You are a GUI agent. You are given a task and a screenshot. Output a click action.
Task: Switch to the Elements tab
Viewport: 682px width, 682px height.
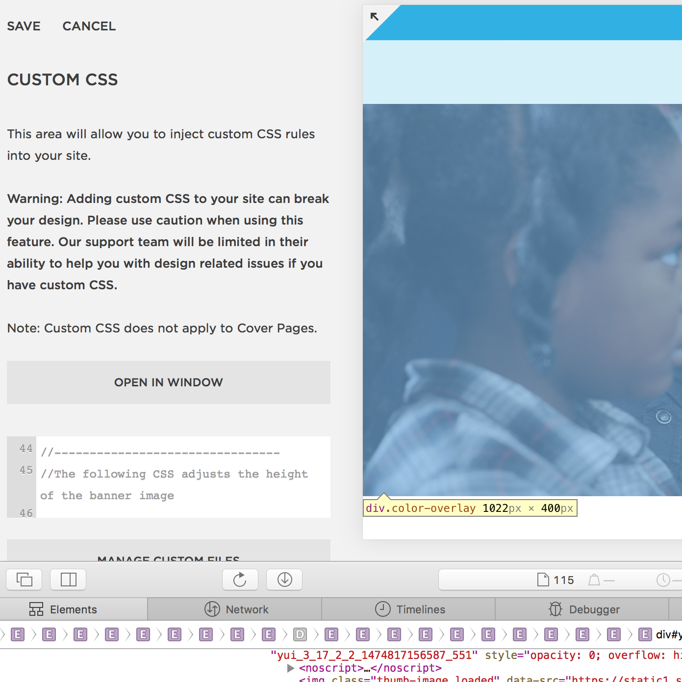click(x=74, y=609)
